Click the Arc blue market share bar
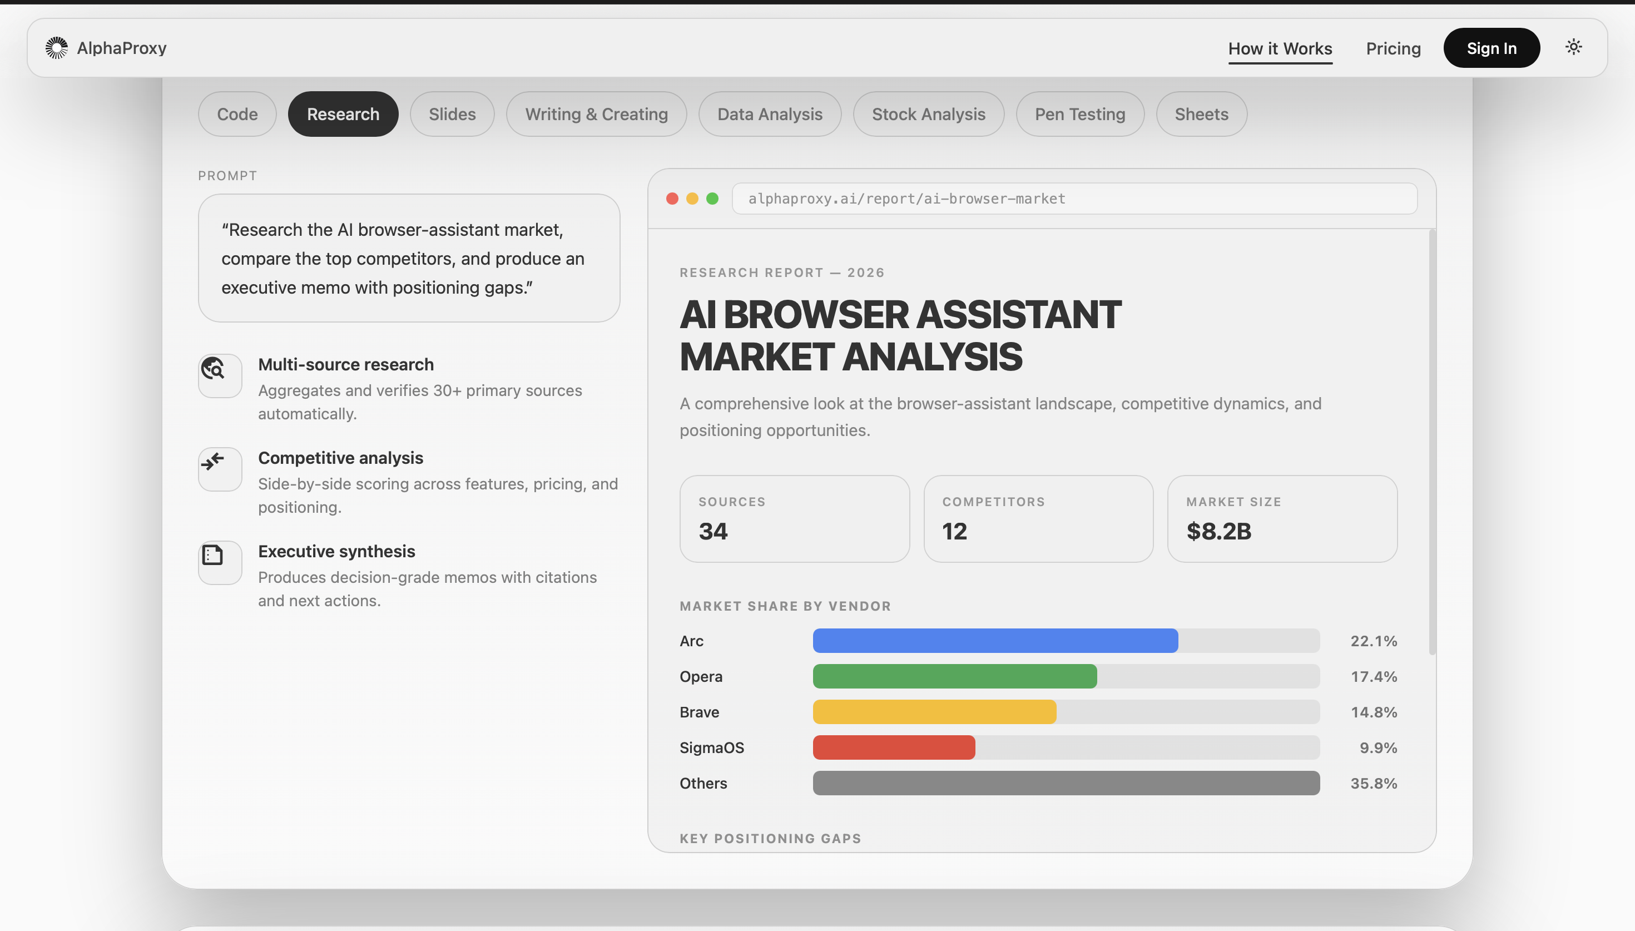This screenshot has width=1635, height=931. point(995,641)
